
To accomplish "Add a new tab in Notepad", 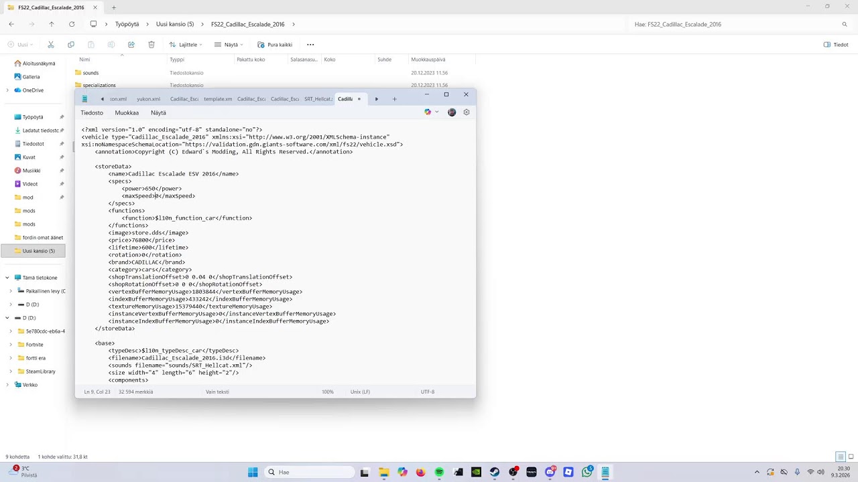I will tap(394, 99).
